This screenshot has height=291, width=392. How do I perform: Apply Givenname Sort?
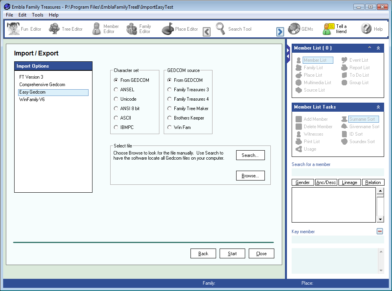point(360,127)
